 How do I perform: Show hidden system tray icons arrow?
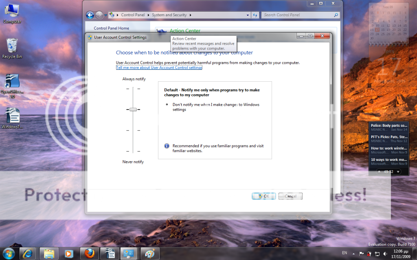pos(353,253)
